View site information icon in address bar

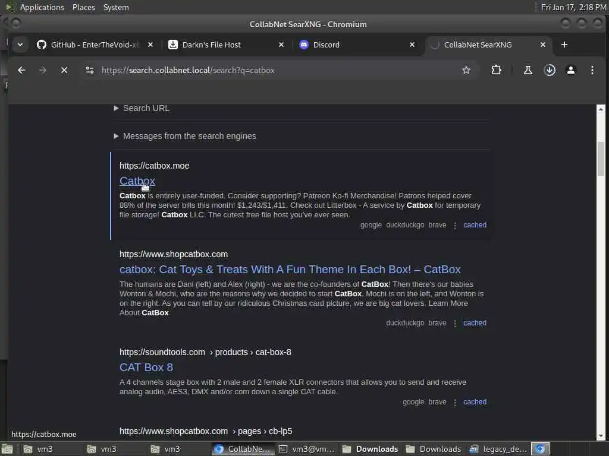[90, 70]
